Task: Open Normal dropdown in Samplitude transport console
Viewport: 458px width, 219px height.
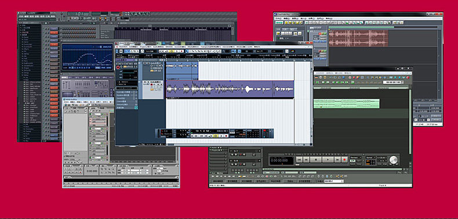Action: pos(370,158)
